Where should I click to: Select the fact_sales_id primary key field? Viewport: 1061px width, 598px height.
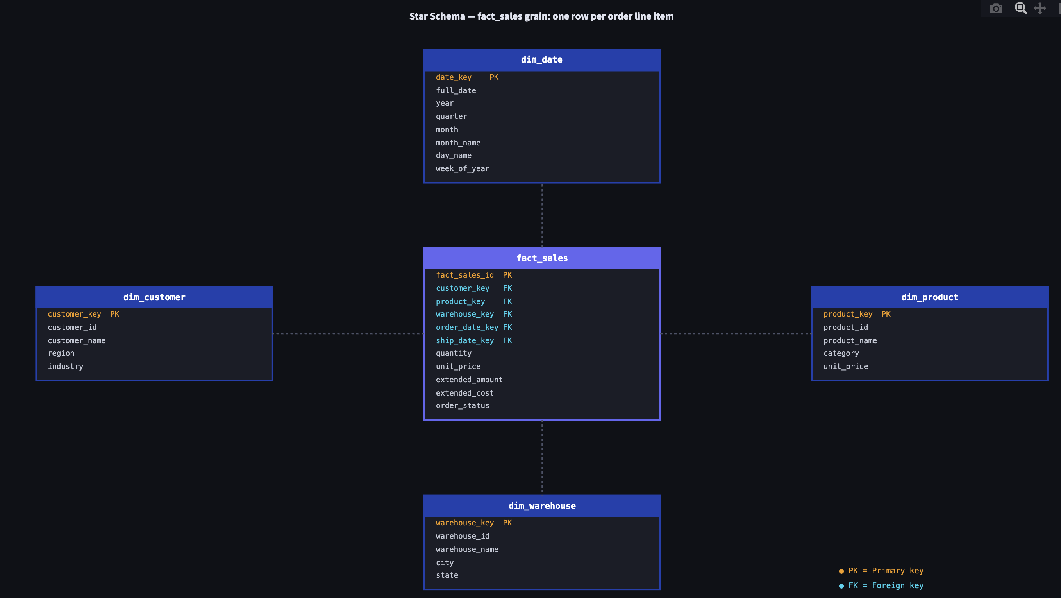point(464,275)
